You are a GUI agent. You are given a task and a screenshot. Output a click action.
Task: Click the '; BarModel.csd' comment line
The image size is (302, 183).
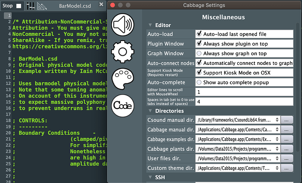35,59
